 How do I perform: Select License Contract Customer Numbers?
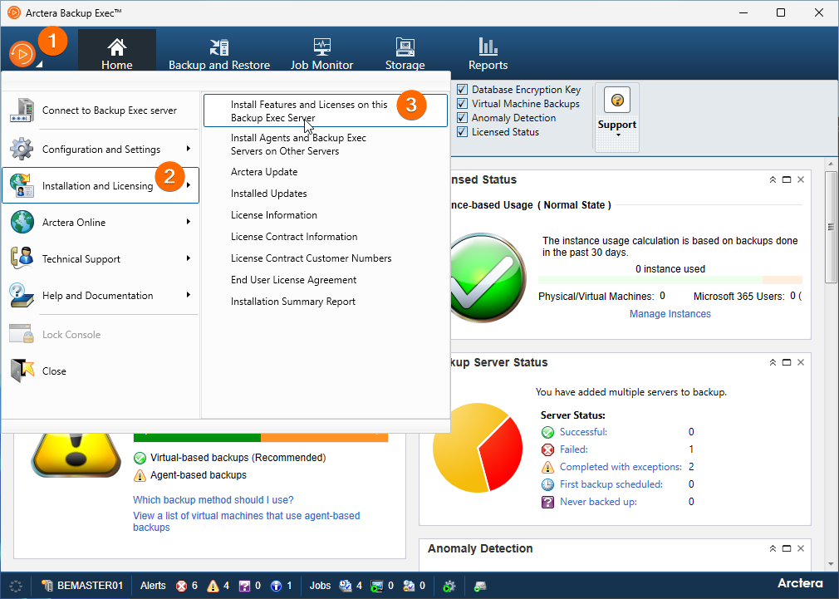coord(311,258)
